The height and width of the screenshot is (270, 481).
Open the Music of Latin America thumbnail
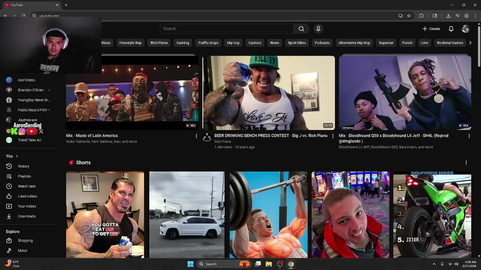coord(132,93)
